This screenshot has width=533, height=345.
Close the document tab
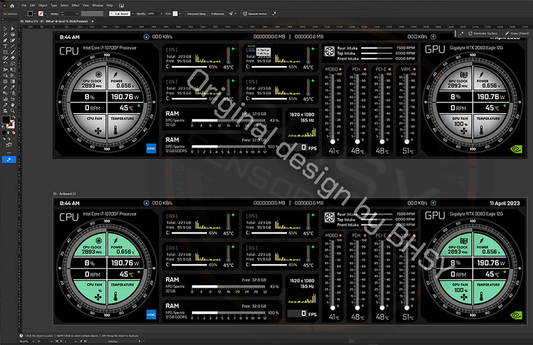coord(93,21)
